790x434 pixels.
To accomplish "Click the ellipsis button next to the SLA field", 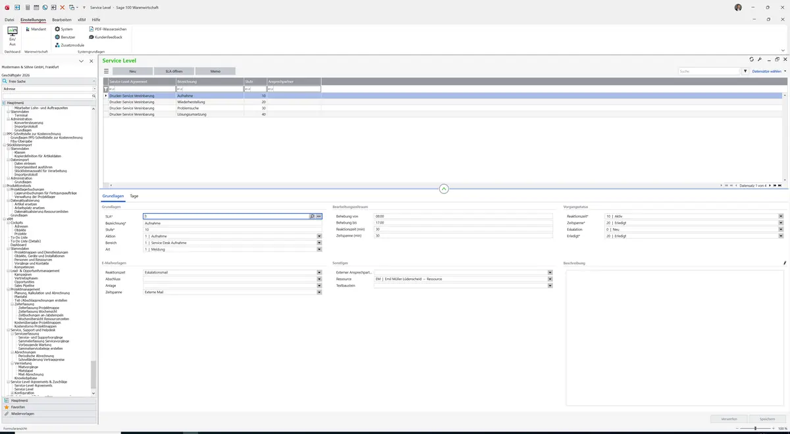I will coord(319,216).
